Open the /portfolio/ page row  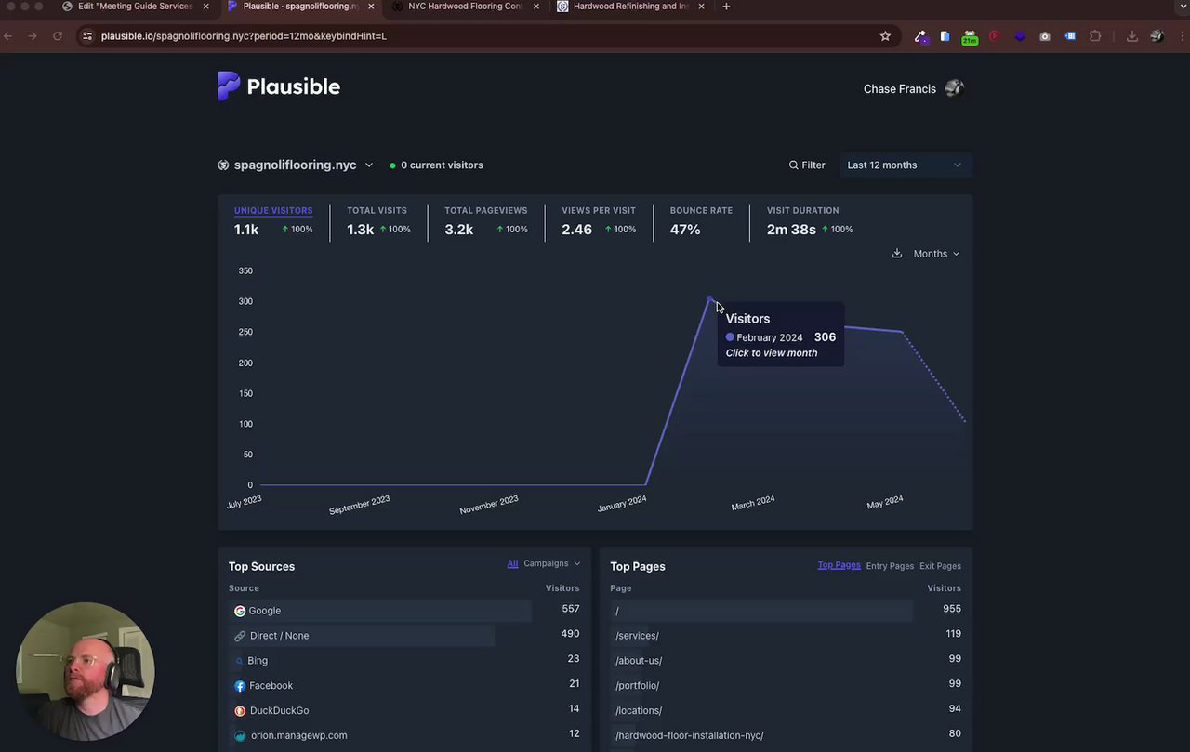(786, 685)
